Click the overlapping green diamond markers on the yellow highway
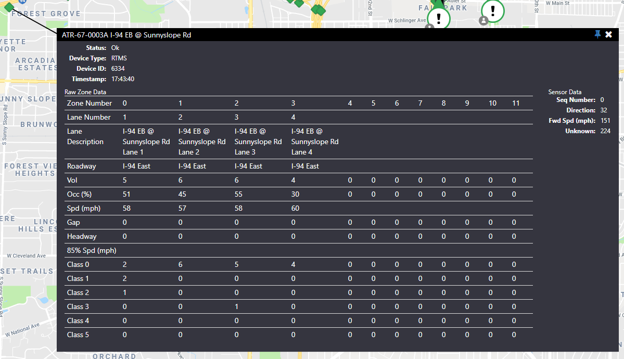Viewport: 624px width, 359px height. (x=318, y=9)
